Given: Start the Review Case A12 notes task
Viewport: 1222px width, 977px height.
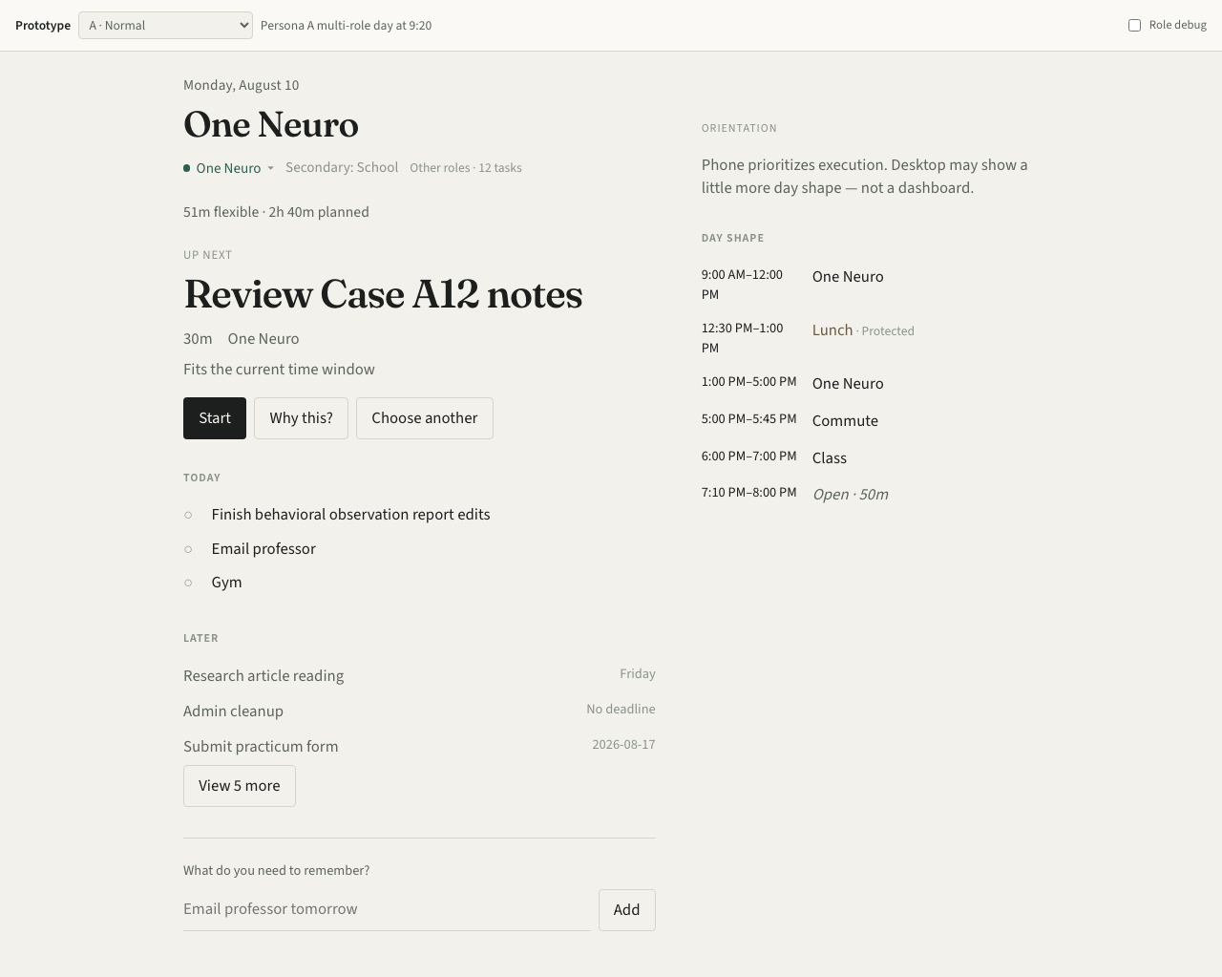Looking at the screenshot, I should tap(215, 418).
